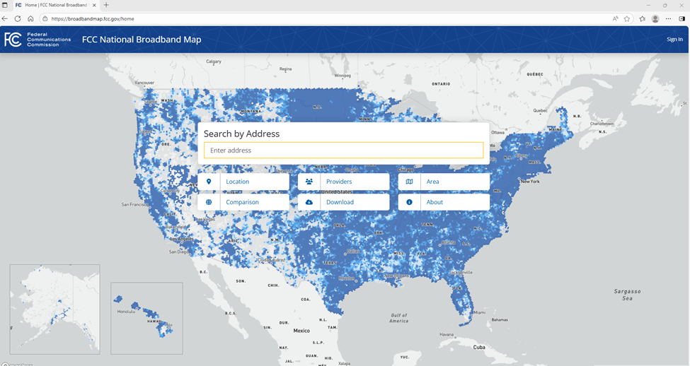Click the FCC logo in header
This screenshot has height=366, width=690.
[13, 40]
